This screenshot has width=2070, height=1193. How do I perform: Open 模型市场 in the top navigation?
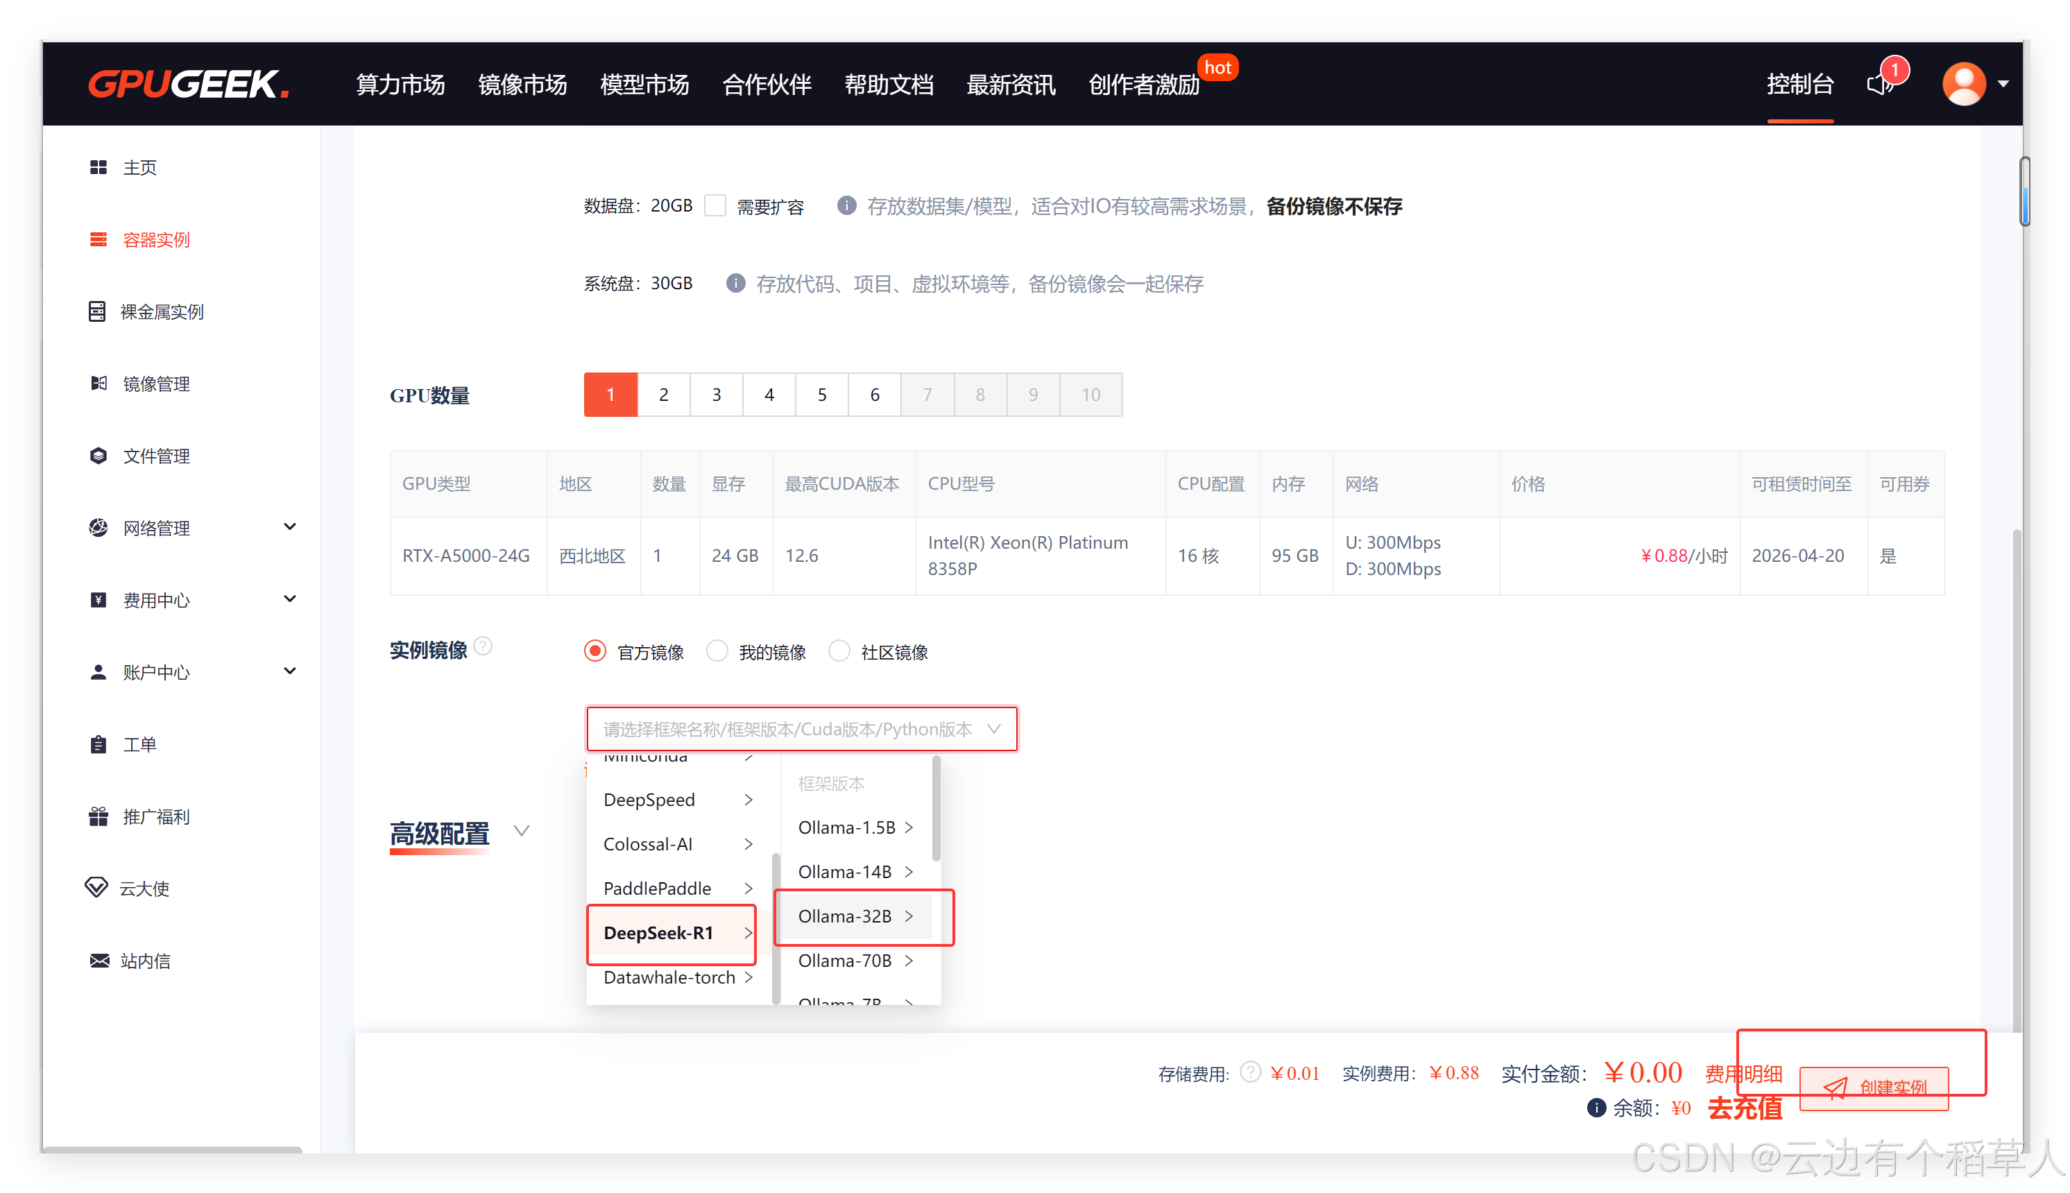[644, 83]
